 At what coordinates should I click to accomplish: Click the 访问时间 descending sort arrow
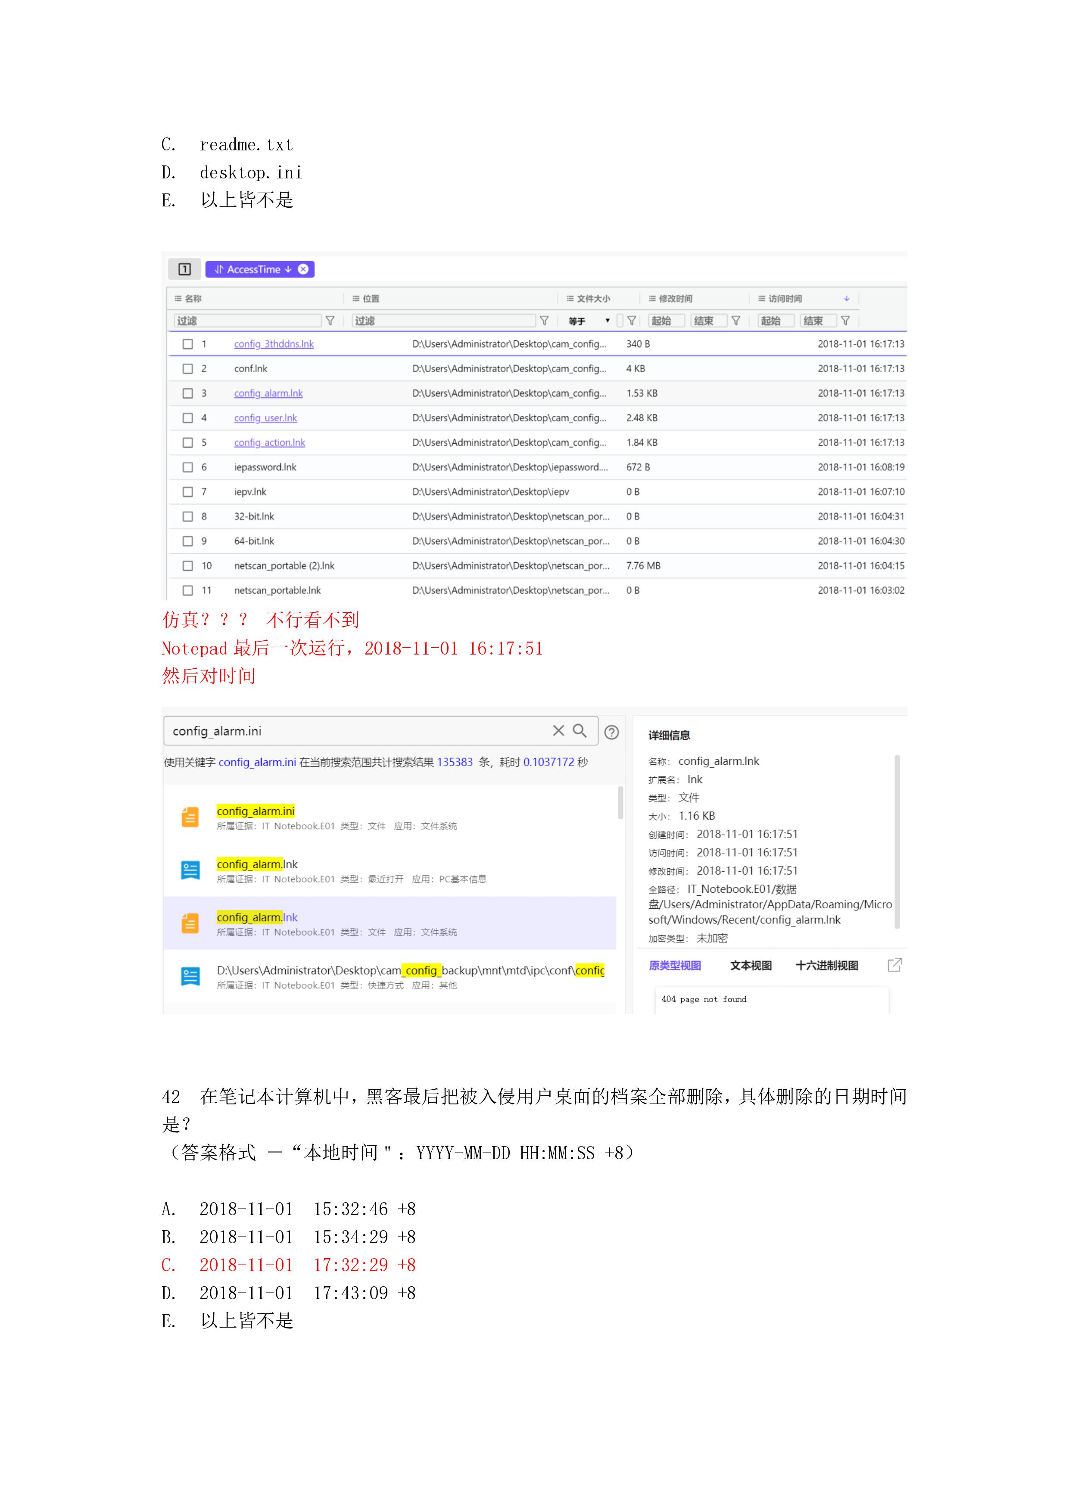pos(846,298)
